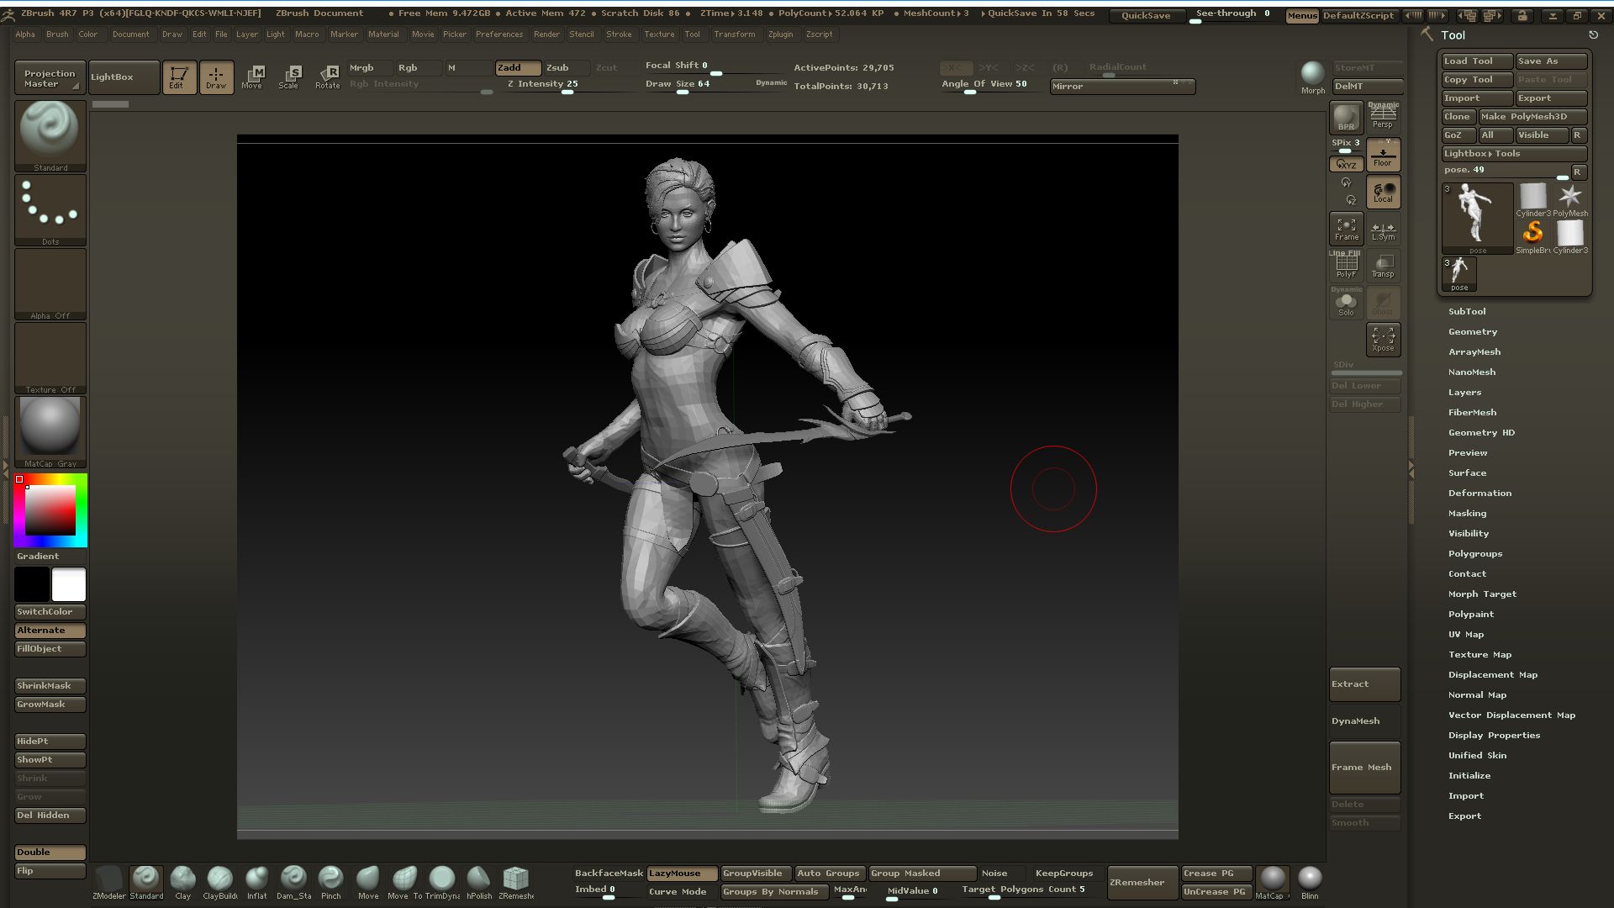Select the Move transform tool
This screenshot has height=908, width=1614.
point(252,77)
